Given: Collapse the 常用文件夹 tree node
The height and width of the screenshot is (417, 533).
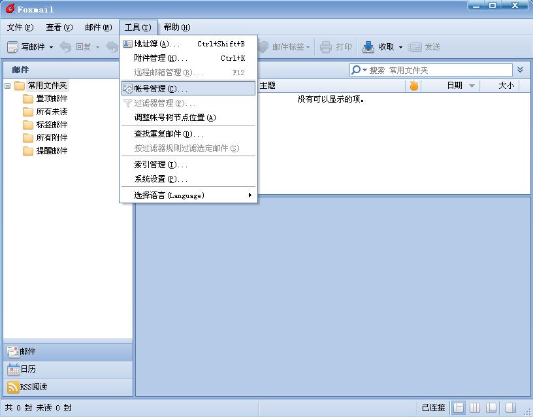Looking at the screenshot, I should pos(7,86).
